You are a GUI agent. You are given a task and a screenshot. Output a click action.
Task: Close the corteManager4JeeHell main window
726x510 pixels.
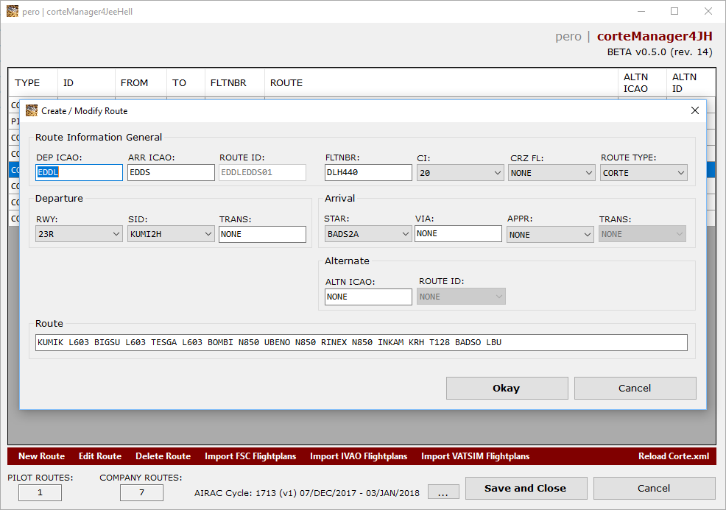(x=708, y=11)
